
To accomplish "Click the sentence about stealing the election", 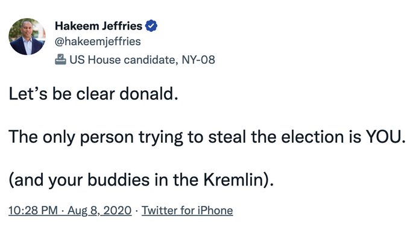I will tap(207, 137).
